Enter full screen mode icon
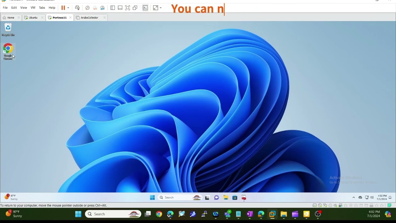The image size is (396, 223). (127, 8)
